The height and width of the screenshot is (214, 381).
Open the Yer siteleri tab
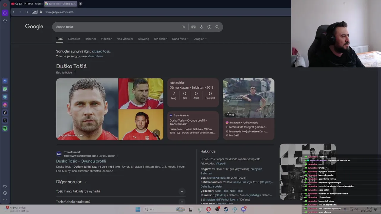(x=160, y=39)
